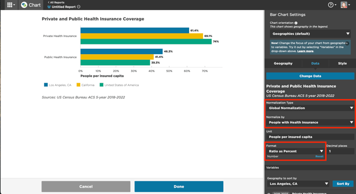This screenshot has width=356, height=194.
Task: Click the Untitled Report options circle icon
Action: tap(79, 7)
